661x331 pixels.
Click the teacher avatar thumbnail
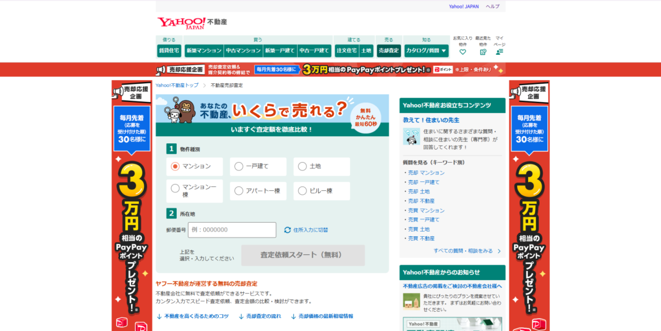point(411,136)
